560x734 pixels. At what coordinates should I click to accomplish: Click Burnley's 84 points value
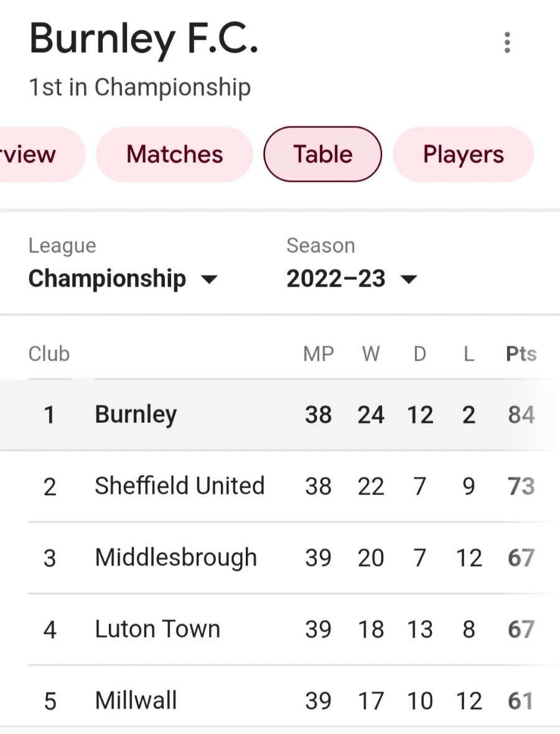pyautogui.click(x=521, y=414)
